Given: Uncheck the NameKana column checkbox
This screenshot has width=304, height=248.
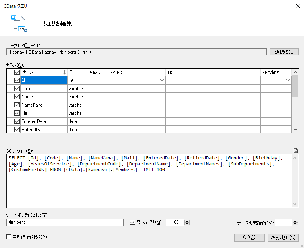Looking at the screenshot, I should (17, 105).
